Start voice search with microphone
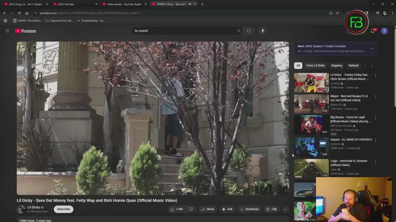The image size is (396, 222). pos(263,31)
